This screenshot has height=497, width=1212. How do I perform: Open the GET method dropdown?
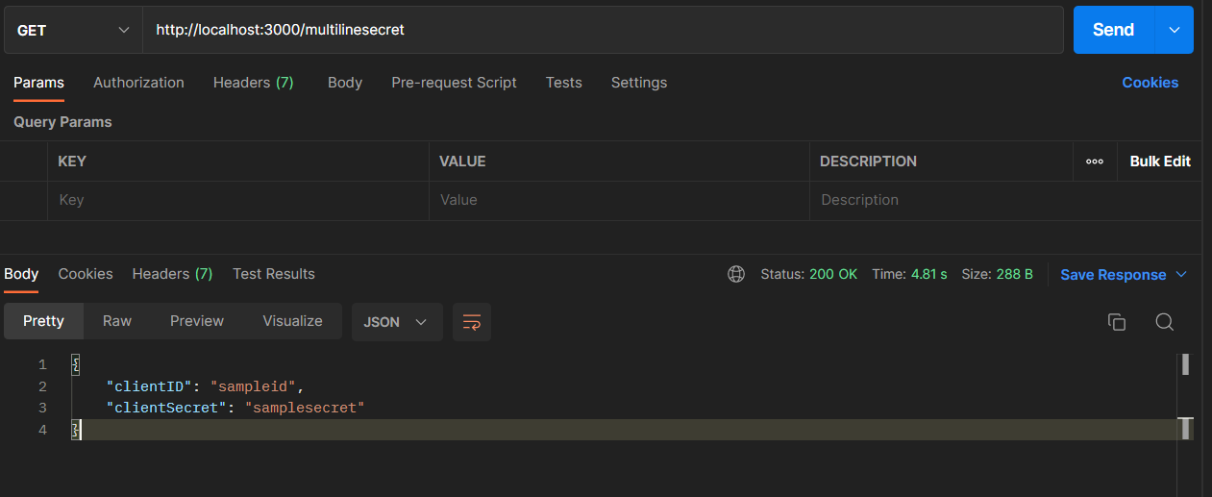coord(73,30)
